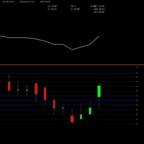Select the 'C: 83.51' close value
The image size is (144, 144).
[x=52, y=9]
